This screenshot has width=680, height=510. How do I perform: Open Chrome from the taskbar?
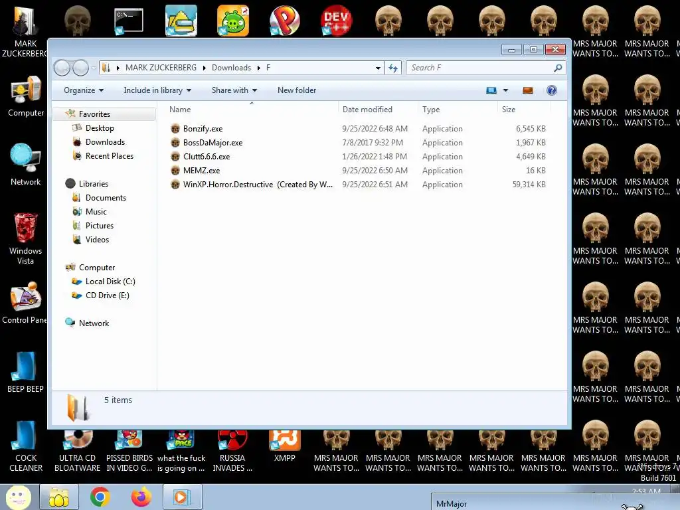(100, 497)
